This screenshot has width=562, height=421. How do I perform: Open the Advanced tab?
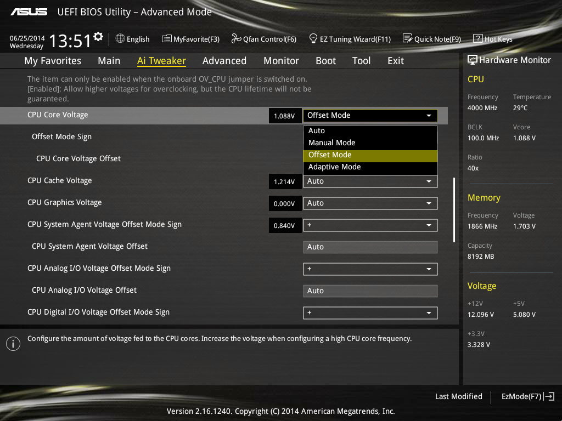224,61
